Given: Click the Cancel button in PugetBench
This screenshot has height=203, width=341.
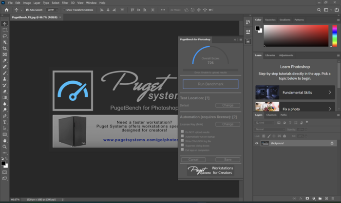Looking at the screenshot, I should 193,160.
